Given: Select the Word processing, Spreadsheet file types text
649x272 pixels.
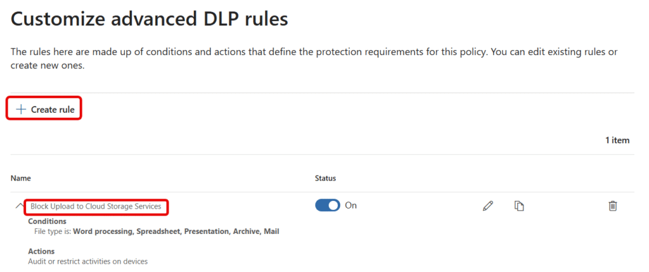Looking at the screenshot, I should pyautogui.click(x=127, y=231).
